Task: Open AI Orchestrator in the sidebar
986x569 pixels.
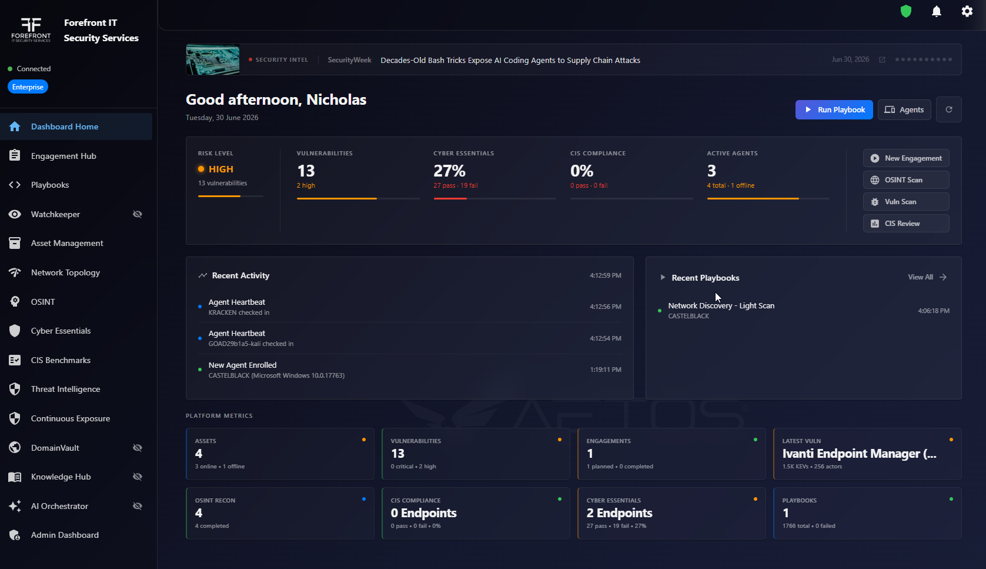Action: pyautogui.click(x=76, y=506)
